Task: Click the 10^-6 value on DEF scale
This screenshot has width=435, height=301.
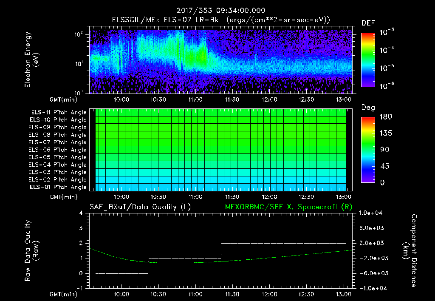Action: pyautogui.click(x=387, y=86)
